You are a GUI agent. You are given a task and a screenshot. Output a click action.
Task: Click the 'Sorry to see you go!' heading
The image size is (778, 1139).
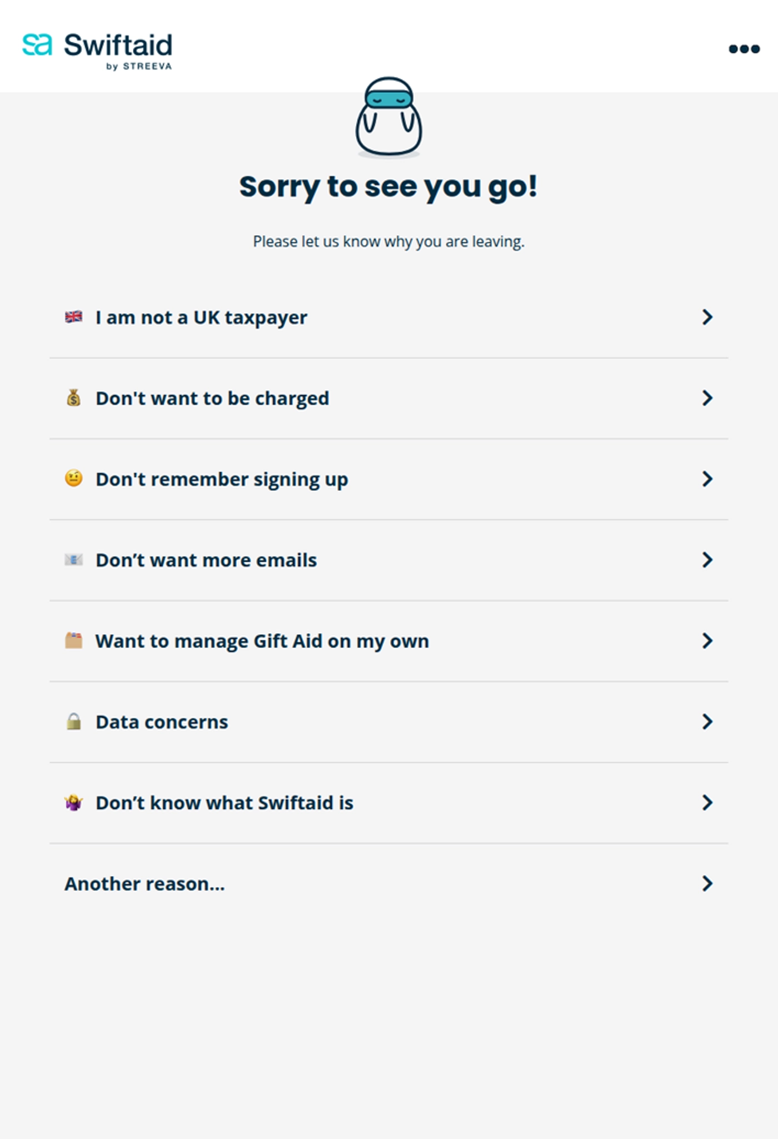[x=388, y=186]
